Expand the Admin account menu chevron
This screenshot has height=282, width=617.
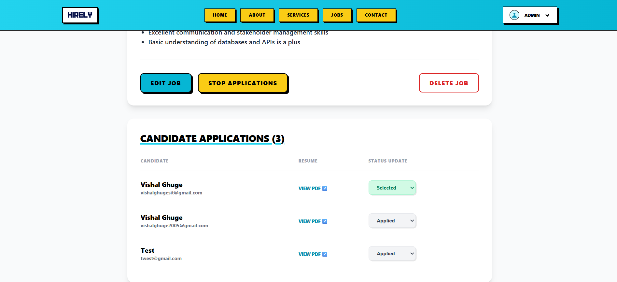pyautogui.click(x=547, y=15)
